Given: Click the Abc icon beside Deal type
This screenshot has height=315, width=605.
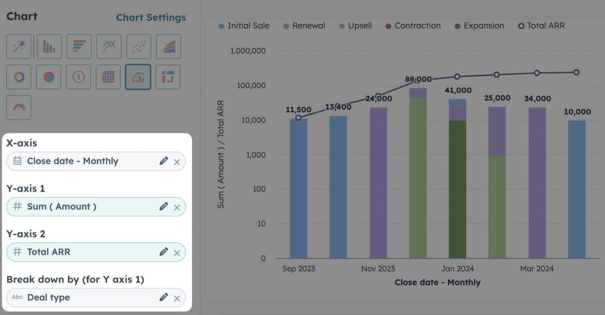Looking at the screenshot, I should 17,297.
